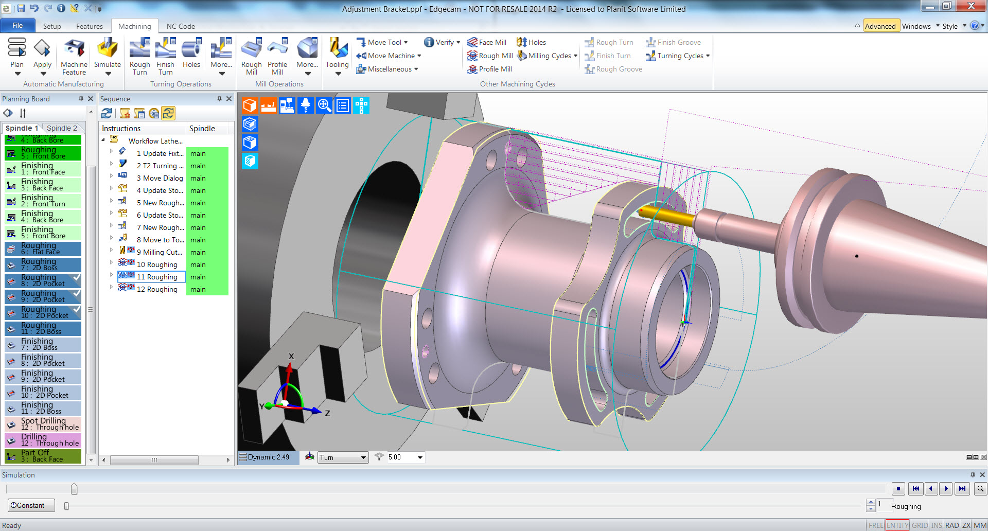Switch to Spindle 2 tab
Viewport: 988px width, 531px height.
pyautogui.click(x=61, y=128)
